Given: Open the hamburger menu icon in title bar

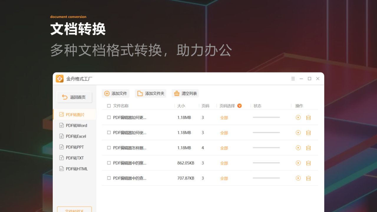Looking at the screenshot, I should [x=293, y=79].
